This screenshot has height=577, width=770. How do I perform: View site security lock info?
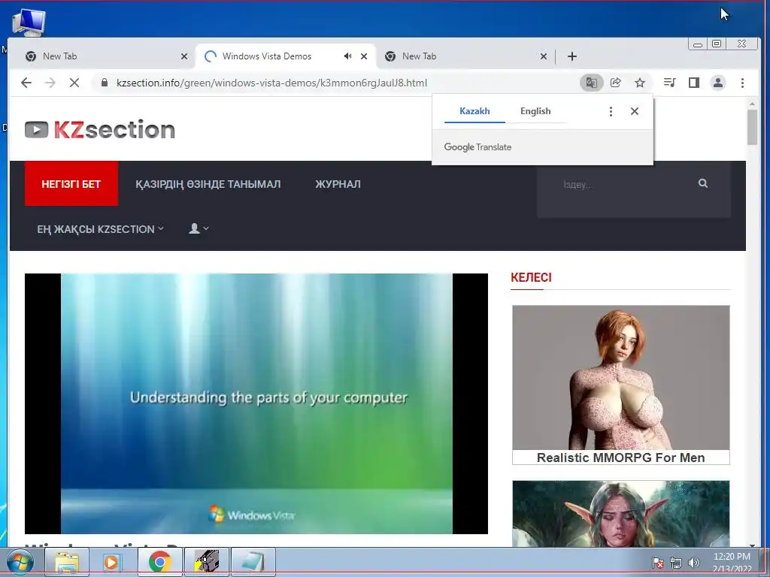pyautogui.click(x=104, y=83)
